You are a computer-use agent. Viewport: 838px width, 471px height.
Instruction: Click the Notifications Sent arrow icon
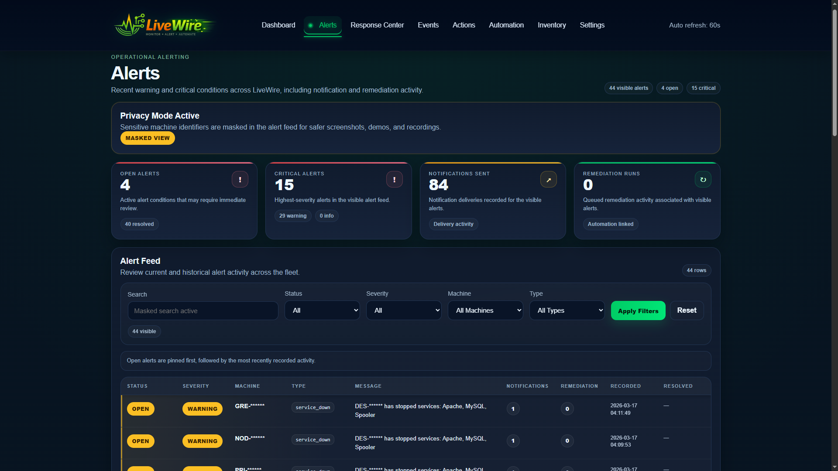pyautogui.click(x=548, y=179)
